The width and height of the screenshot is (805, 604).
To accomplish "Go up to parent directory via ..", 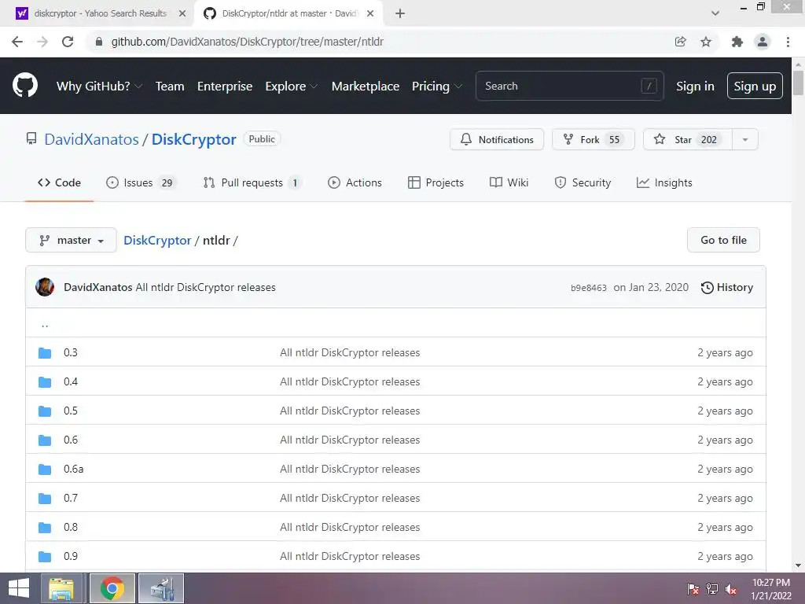I will [x=45, y=325].
